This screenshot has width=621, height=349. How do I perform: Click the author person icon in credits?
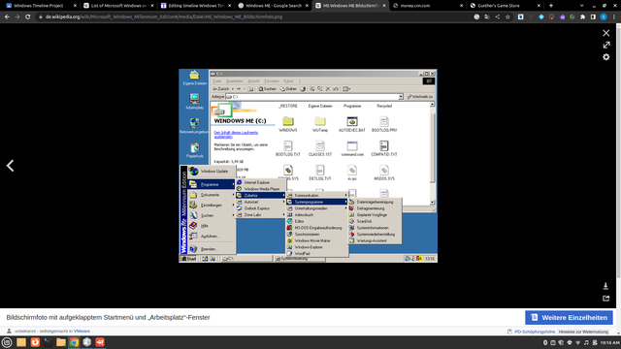tap(9, 331)
